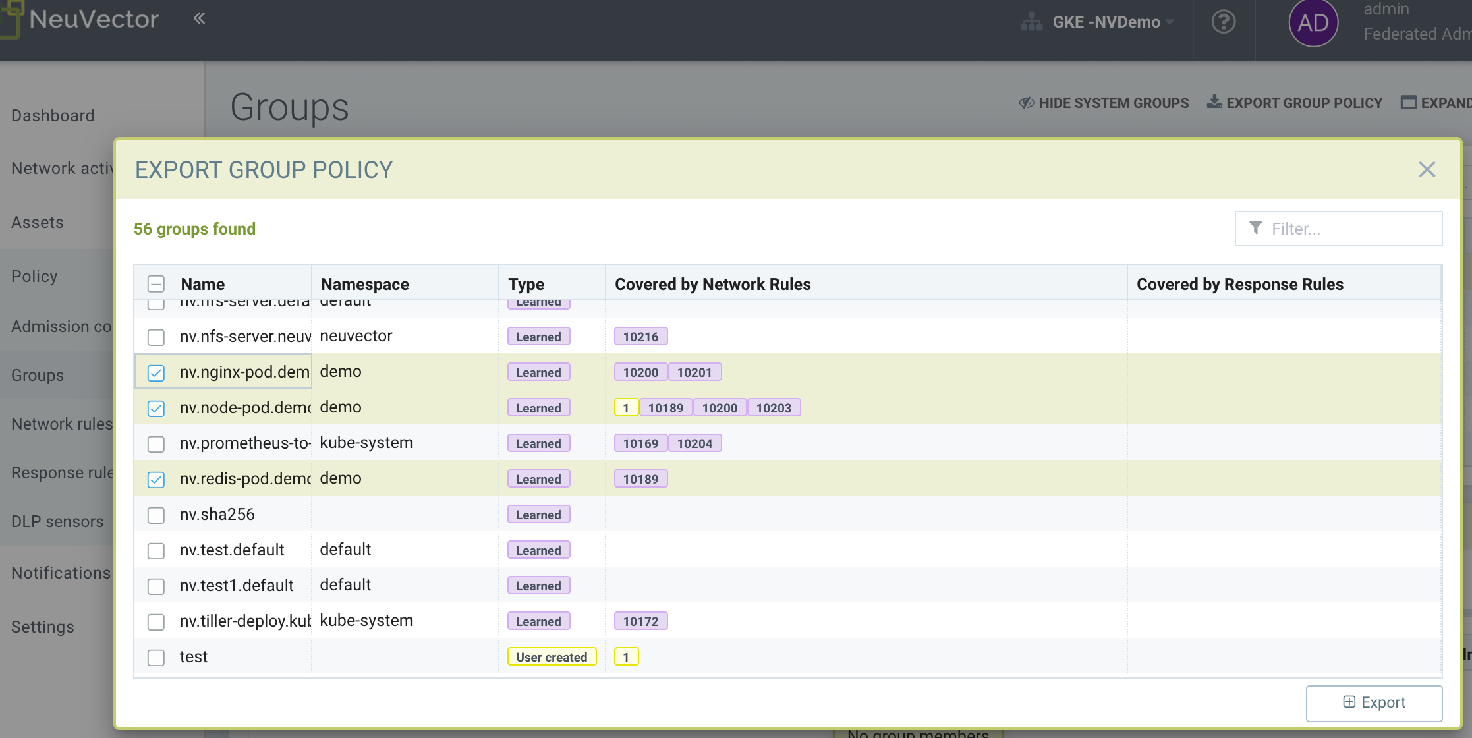
Task: Click network rule tag 10189 on redis row
Action: [x=640, y=478]
